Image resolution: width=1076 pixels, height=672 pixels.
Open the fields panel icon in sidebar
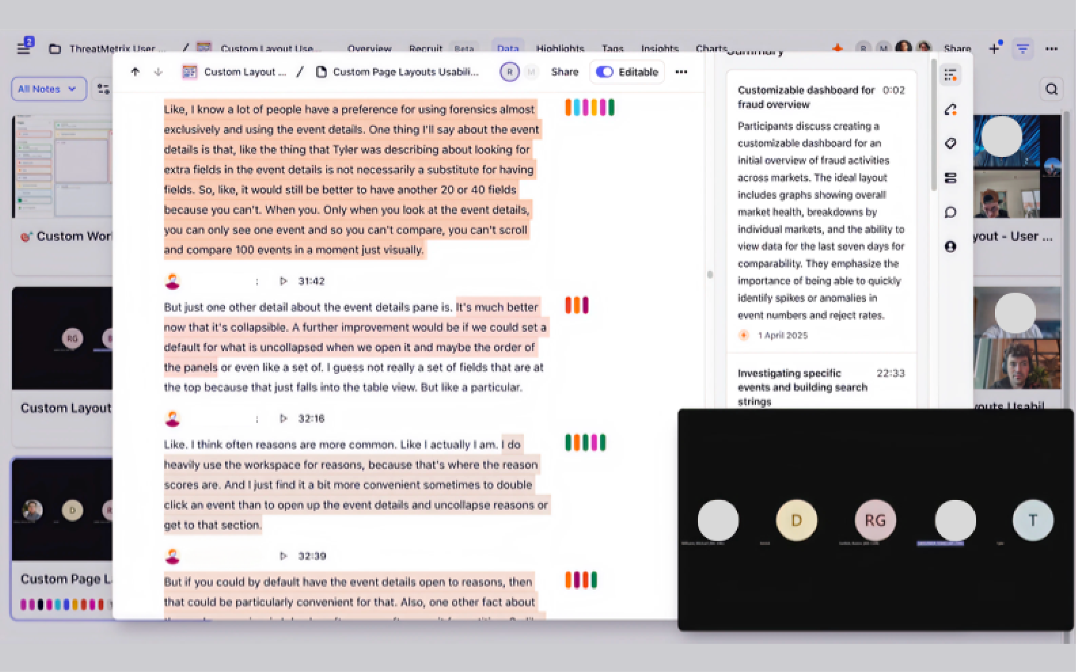tap(951, 178)
